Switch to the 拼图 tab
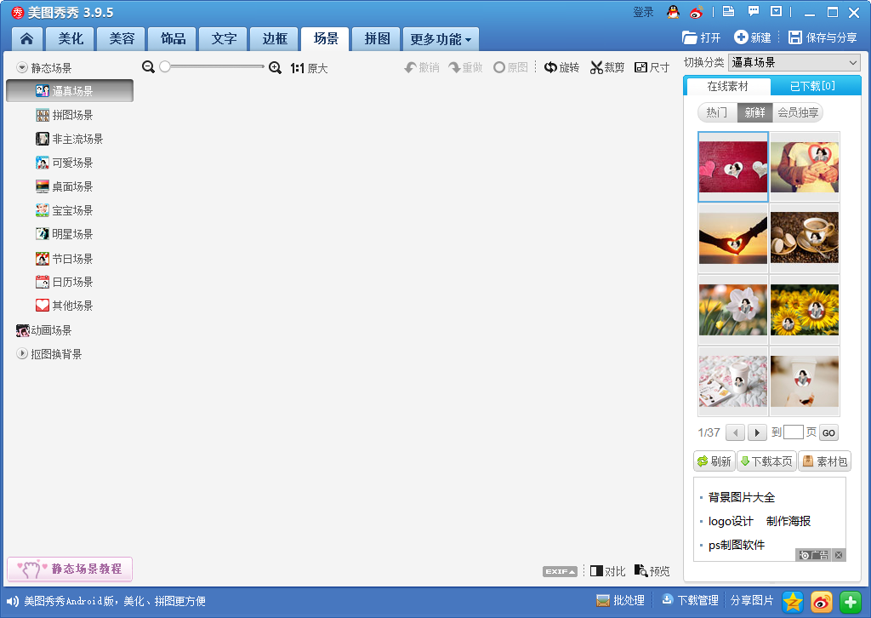 coord(377,39)
